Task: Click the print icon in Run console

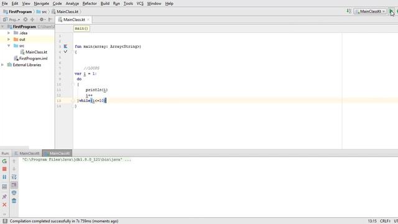Action: pyautogui.click(x=14, y=193)
